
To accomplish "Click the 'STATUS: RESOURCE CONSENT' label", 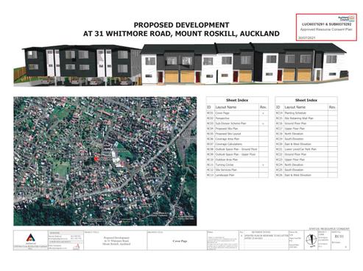I will click(329, 229).
